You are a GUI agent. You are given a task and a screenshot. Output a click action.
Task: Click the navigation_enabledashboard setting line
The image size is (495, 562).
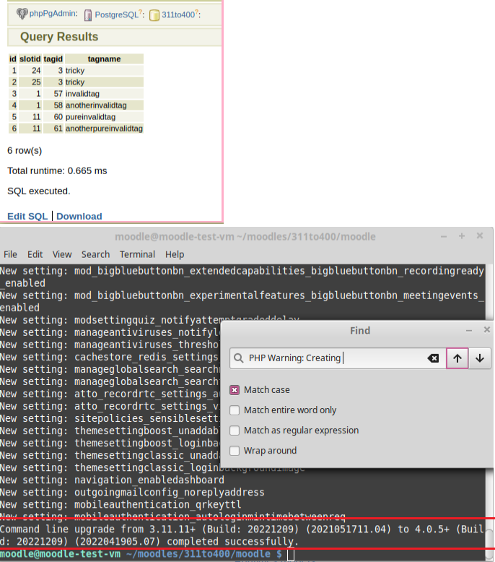pos(112,480)
